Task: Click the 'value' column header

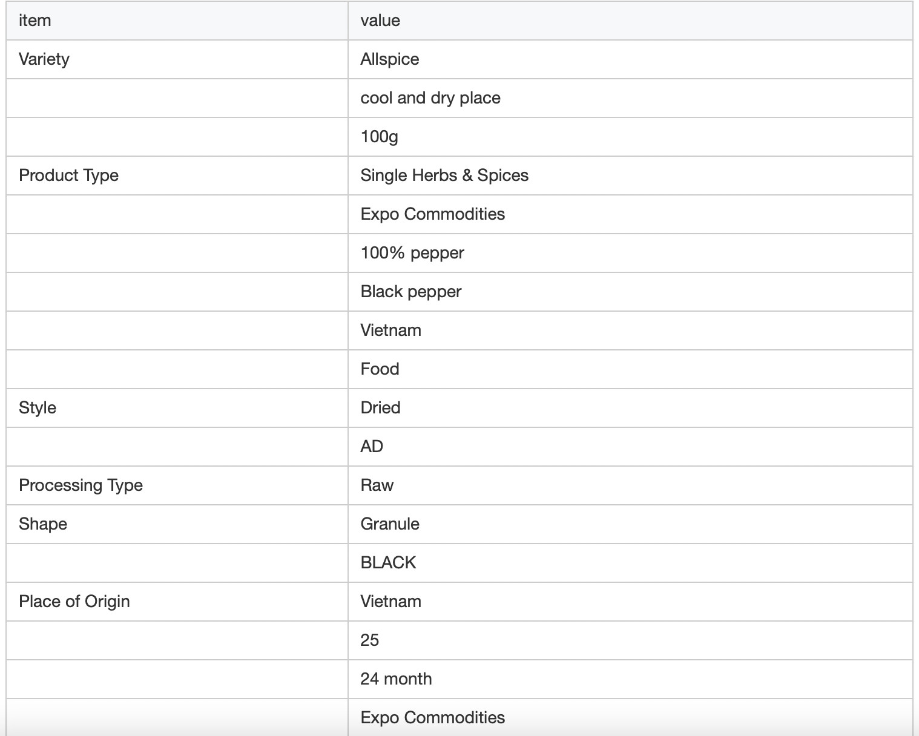Action: tap(630, 21)
